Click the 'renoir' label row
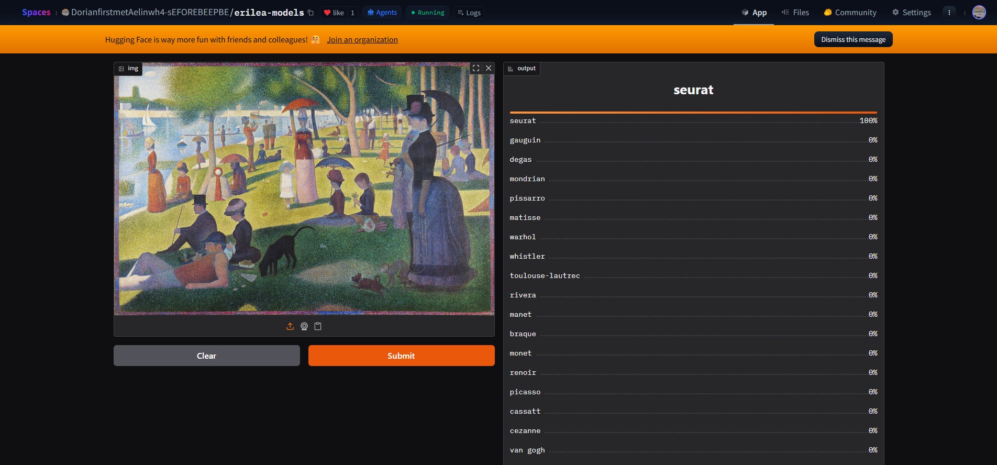This screenshot has width=997, height=465. coord(693,373)
